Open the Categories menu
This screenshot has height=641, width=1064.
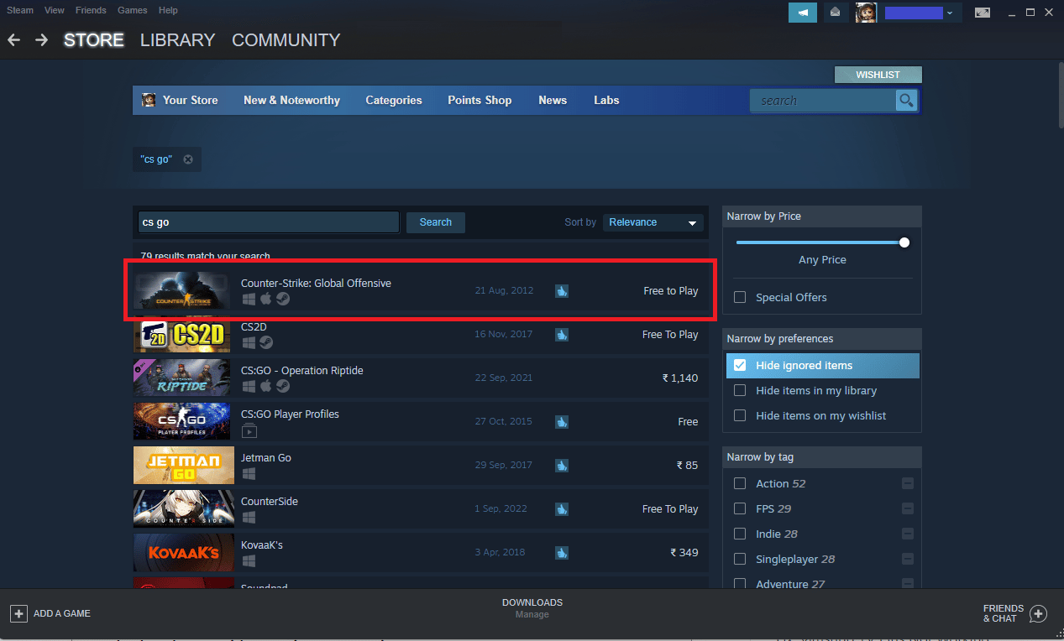click(394, 100)
